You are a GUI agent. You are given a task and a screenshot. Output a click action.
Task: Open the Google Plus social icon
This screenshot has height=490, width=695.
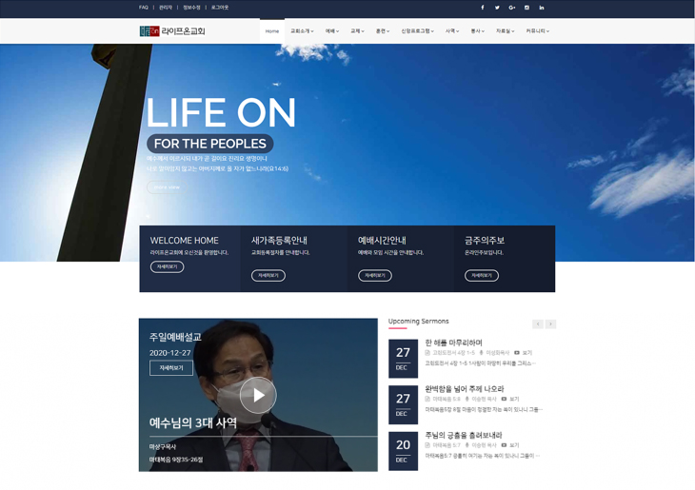(x=512, y=8)
